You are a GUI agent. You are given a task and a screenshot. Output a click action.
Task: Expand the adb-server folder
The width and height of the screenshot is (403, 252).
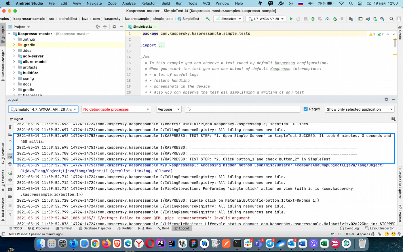tap(14, 56)
